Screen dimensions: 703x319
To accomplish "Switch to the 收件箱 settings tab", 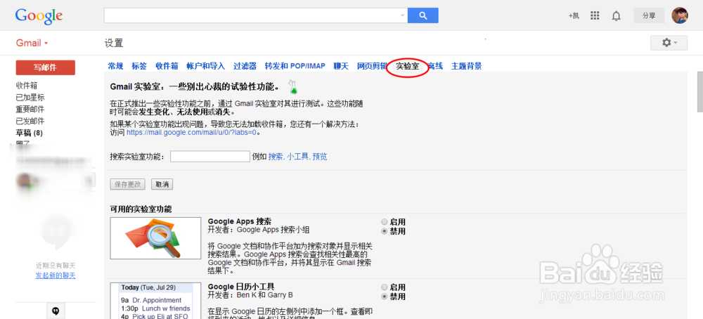I will [x=167, y=66].
